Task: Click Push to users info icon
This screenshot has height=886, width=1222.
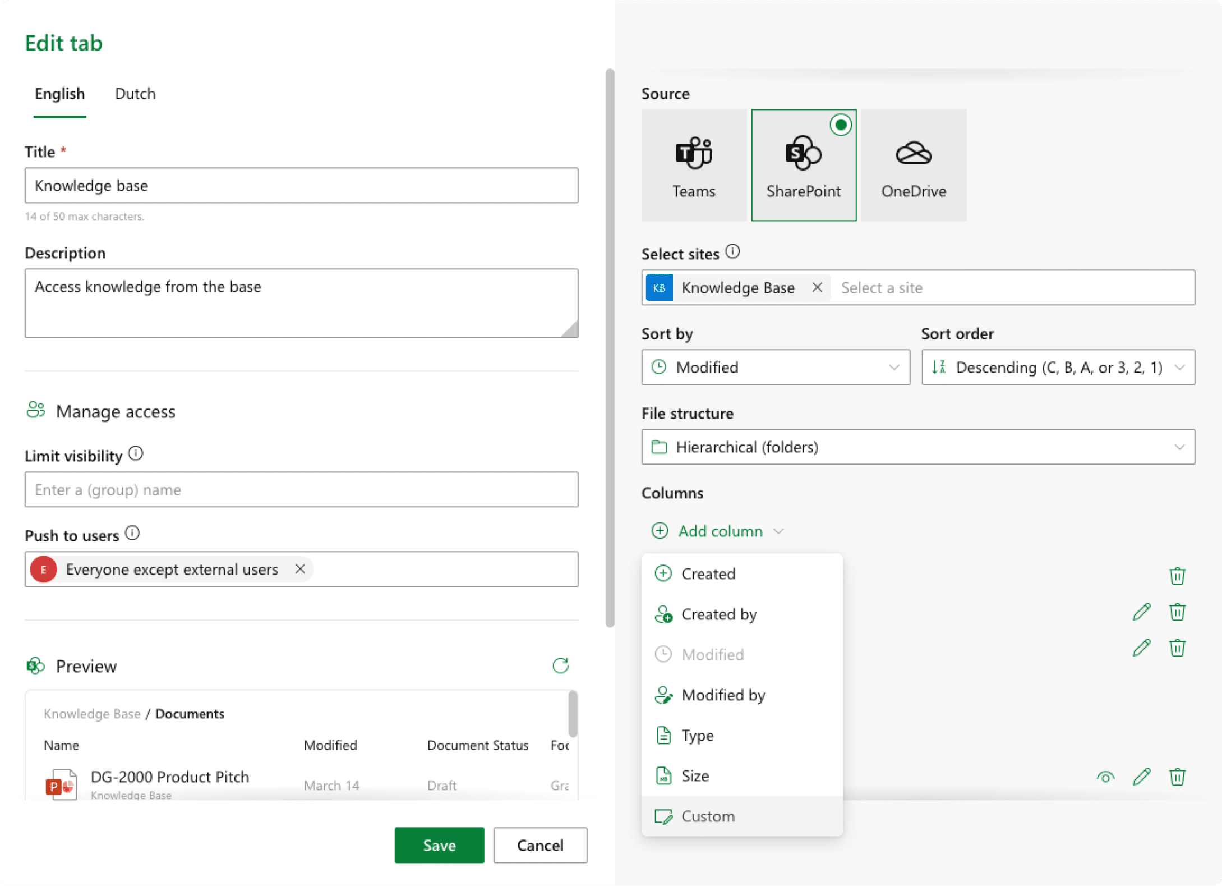Action: (x=132, y=533)
